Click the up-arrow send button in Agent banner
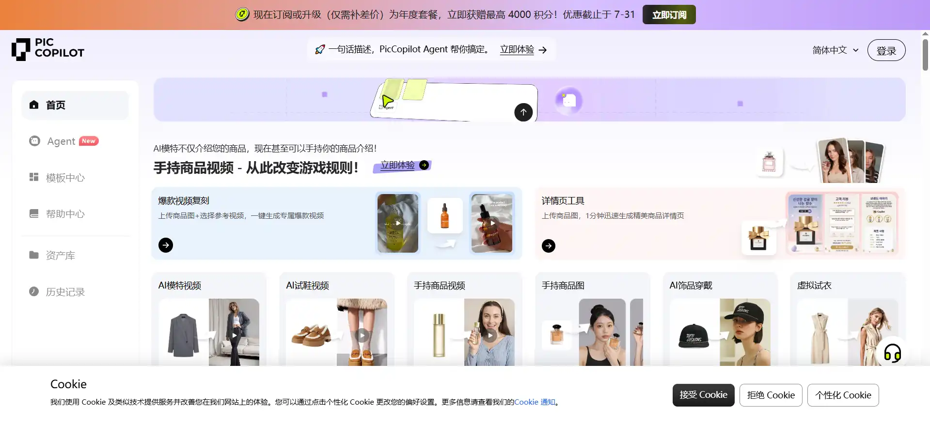Image resolution: width=930 pixels, height=424 pixels. click(x=523, y=112)
